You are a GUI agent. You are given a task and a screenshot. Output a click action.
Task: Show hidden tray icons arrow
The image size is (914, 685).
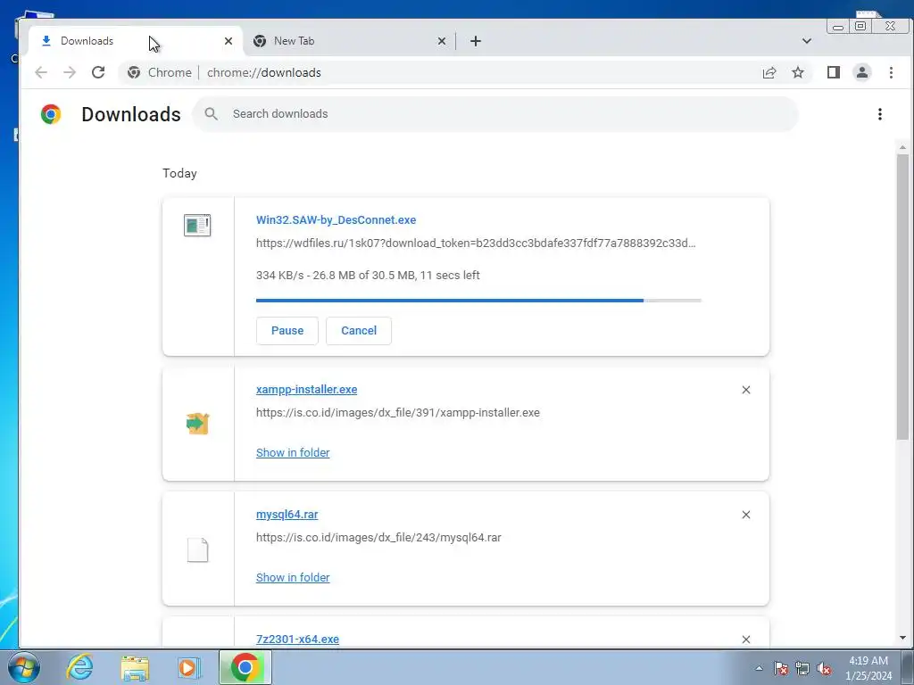click(759, 668)
